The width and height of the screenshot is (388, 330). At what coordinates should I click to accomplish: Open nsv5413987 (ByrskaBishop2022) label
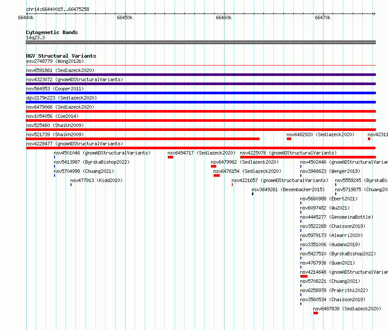pos(92,162)
